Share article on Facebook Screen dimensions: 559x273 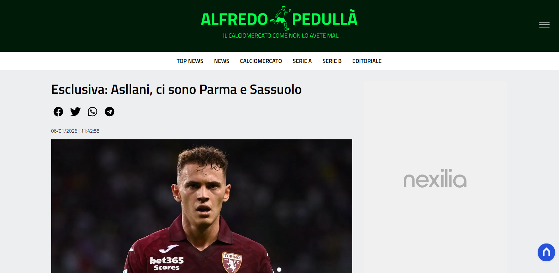[58, 112]
